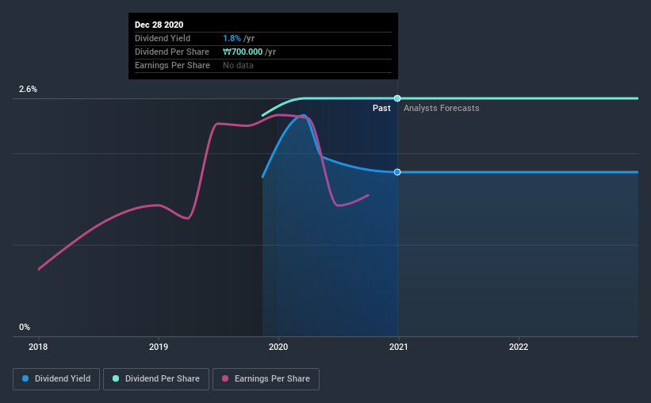Select the blue dividend yield data point

(397, 172)
